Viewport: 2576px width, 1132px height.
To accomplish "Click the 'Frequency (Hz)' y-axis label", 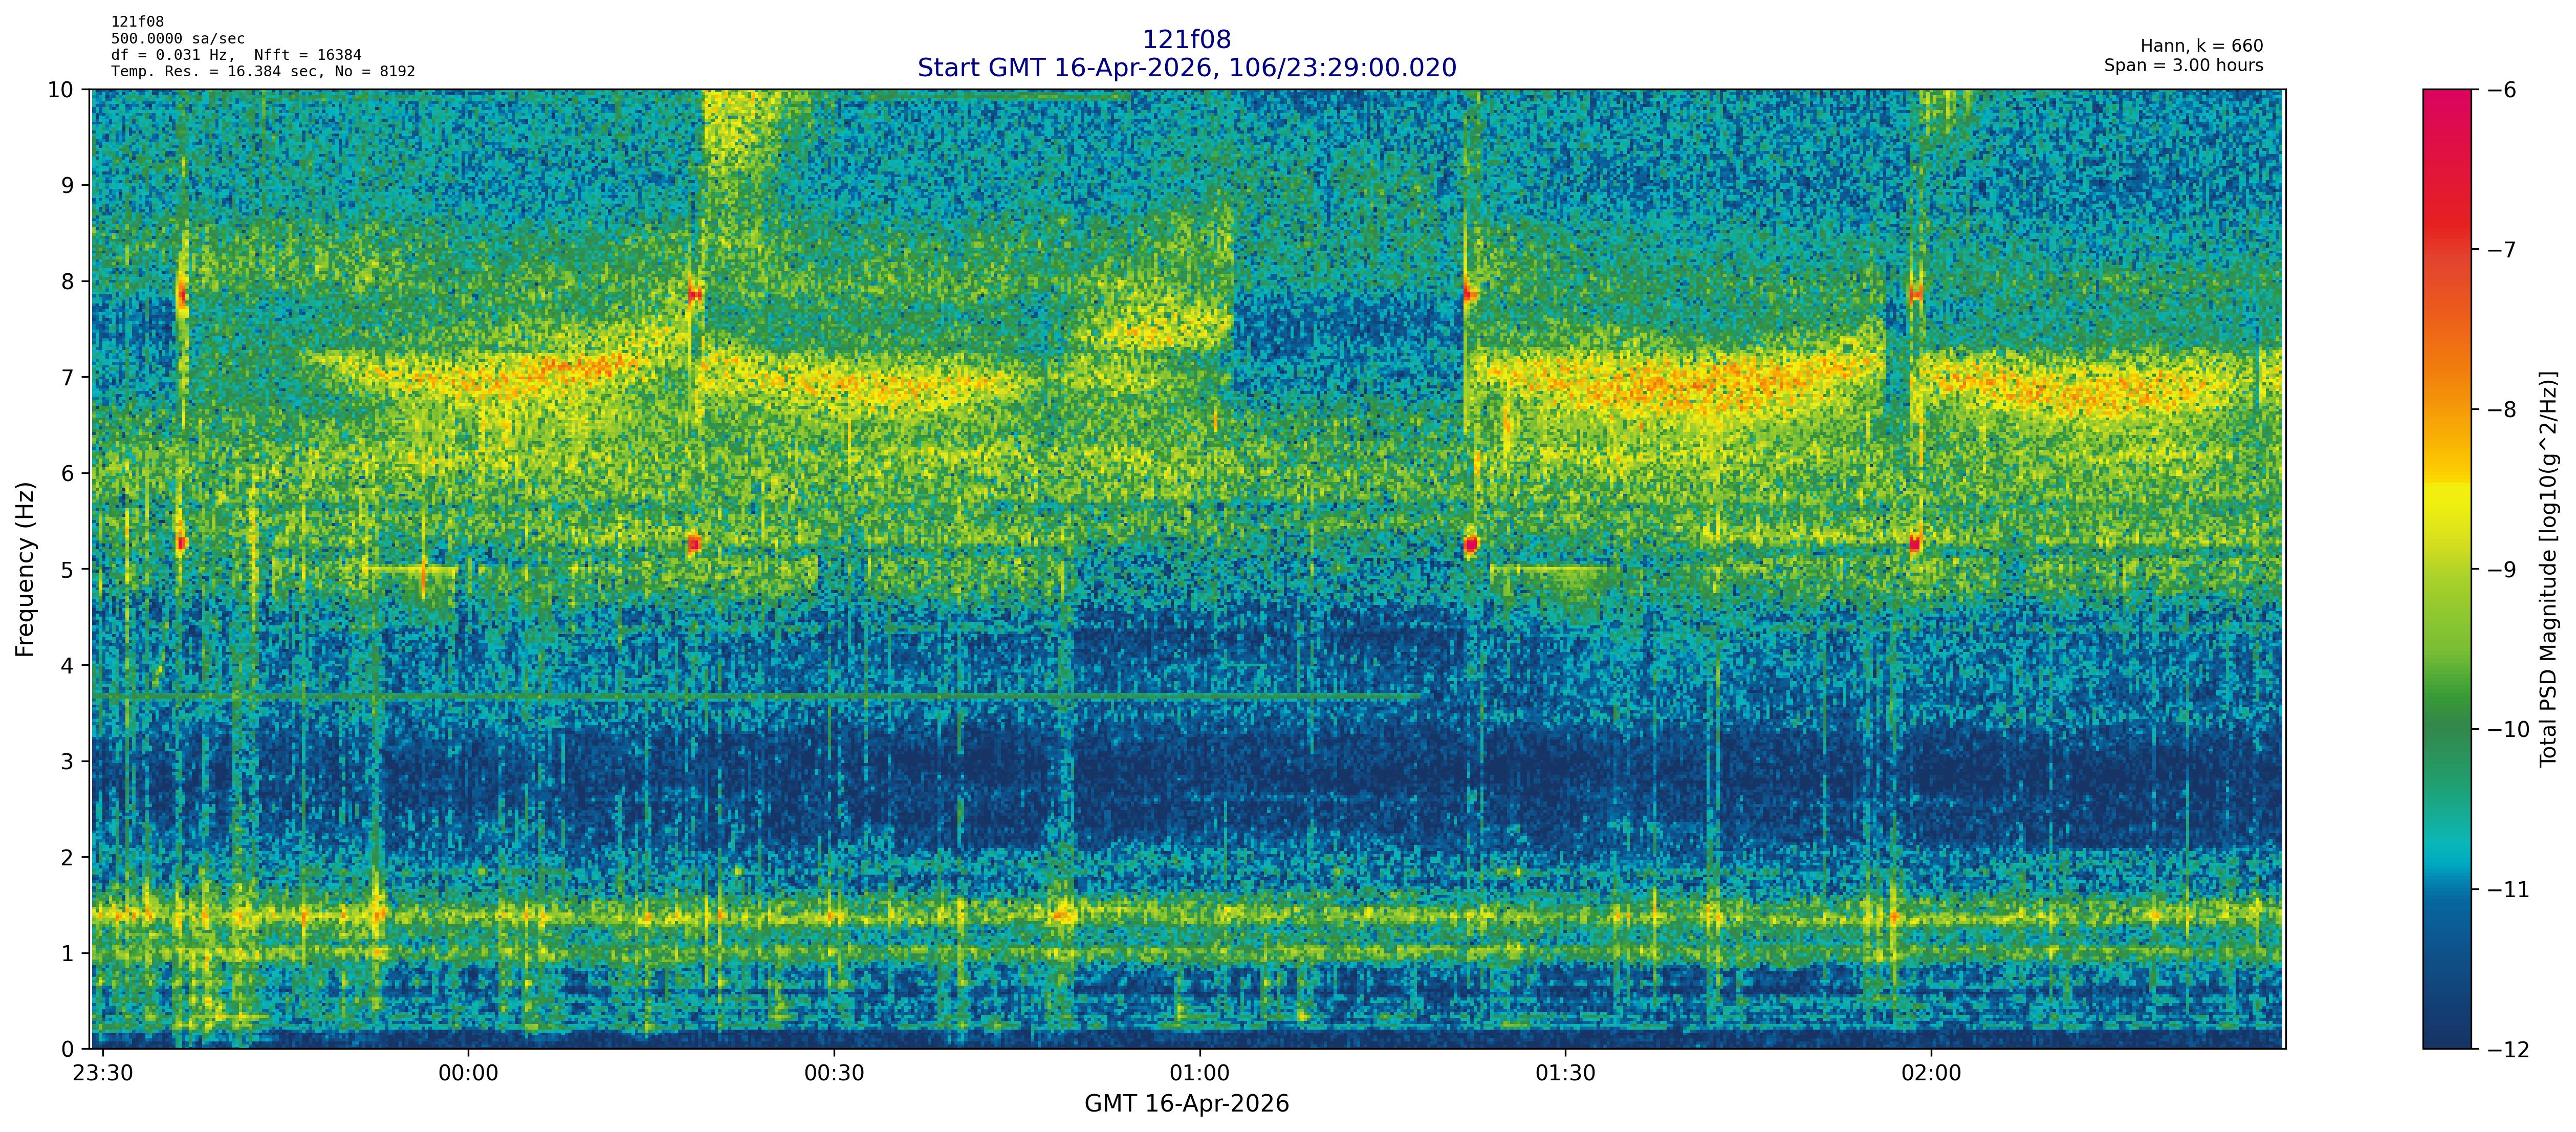I will coord(25,569).
